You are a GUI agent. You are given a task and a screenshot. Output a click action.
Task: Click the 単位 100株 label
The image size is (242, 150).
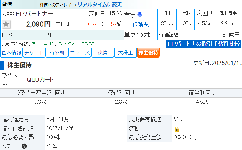pos(137,35)
